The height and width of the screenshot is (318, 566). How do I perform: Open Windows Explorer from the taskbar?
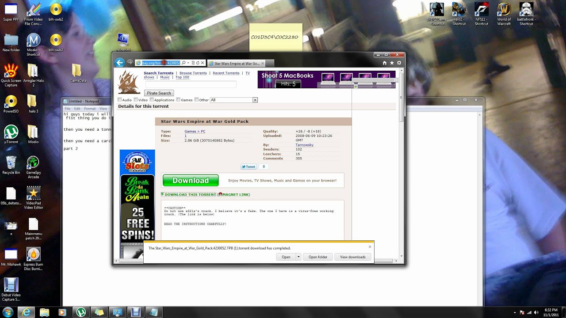pos(44,312)
